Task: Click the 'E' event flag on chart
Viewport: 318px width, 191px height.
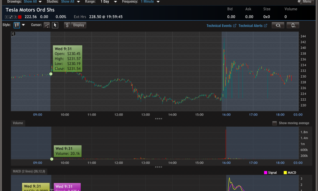Action: [x=13, y=34]
